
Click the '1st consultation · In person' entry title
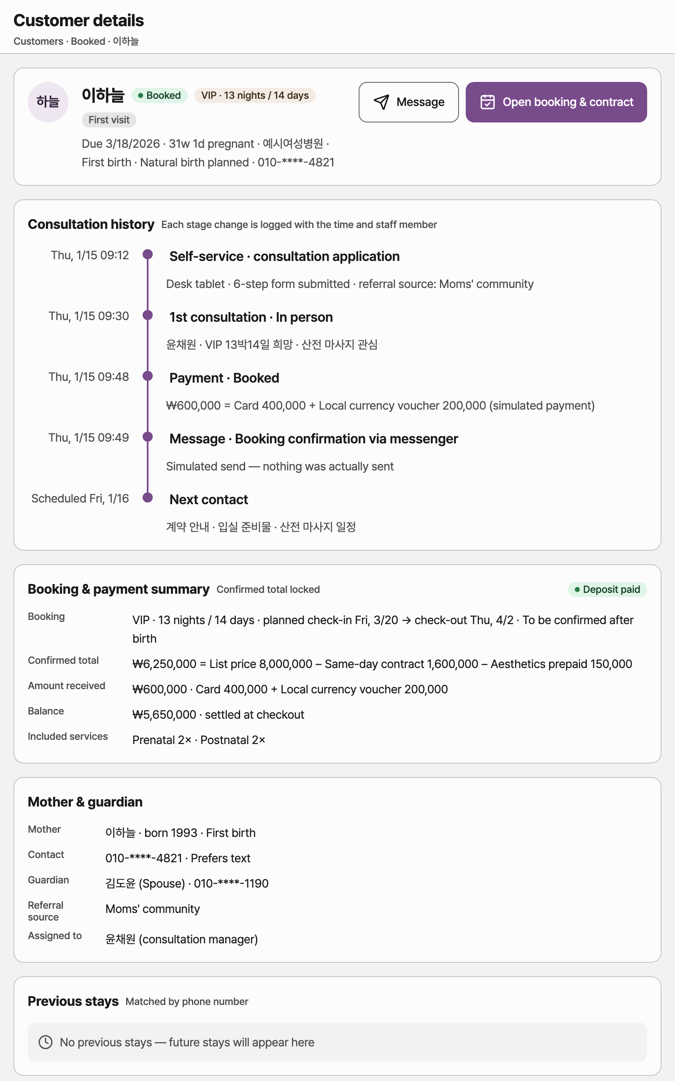(x=251, y=317)
